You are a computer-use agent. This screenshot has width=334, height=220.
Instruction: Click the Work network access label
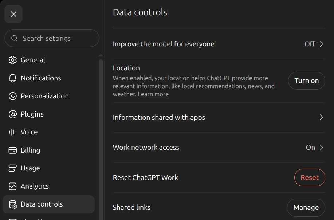tap(146, 148)
